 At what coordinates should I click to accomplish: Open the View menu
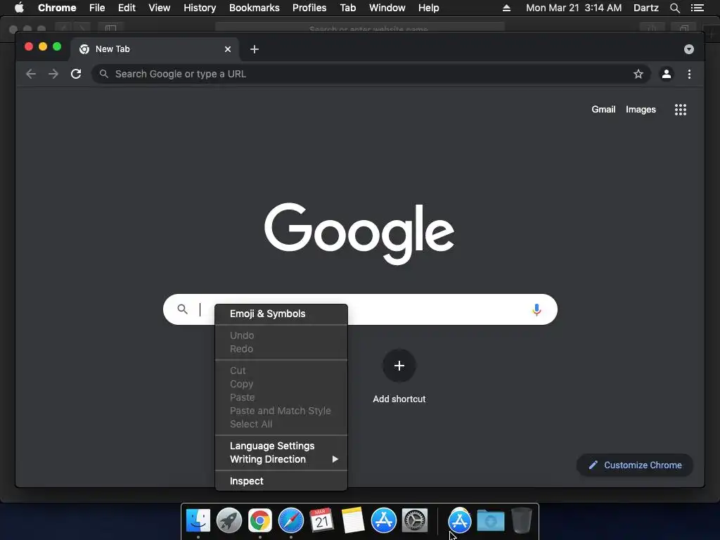click(160, 8)
